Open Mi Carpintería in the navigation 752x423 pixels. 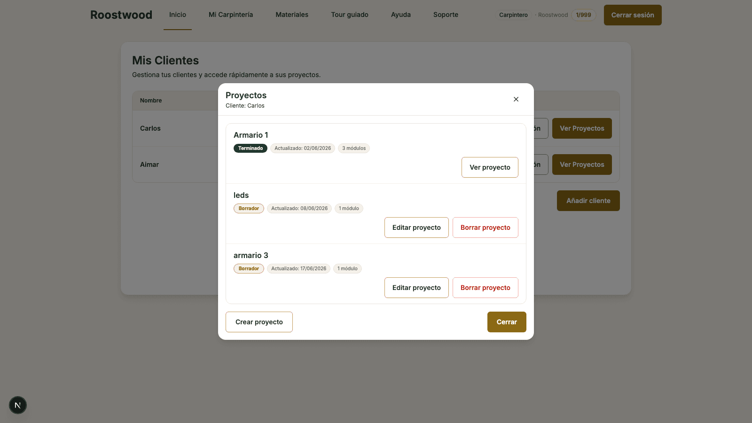231,15
